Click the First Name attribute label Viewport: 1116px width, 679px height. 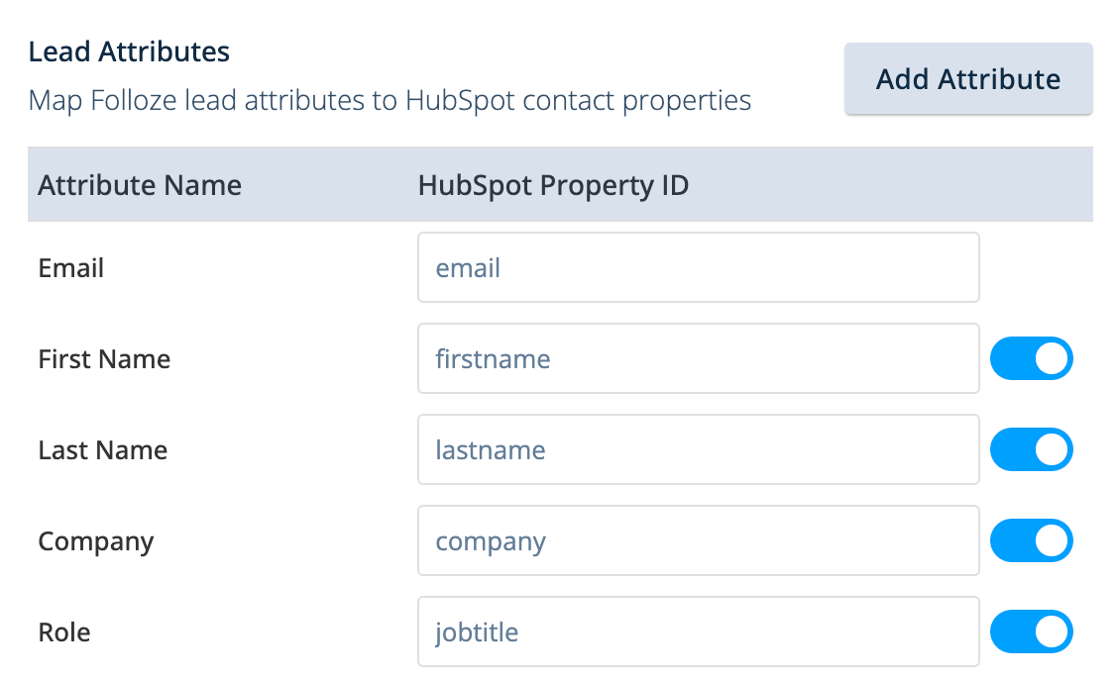[104, 359]
